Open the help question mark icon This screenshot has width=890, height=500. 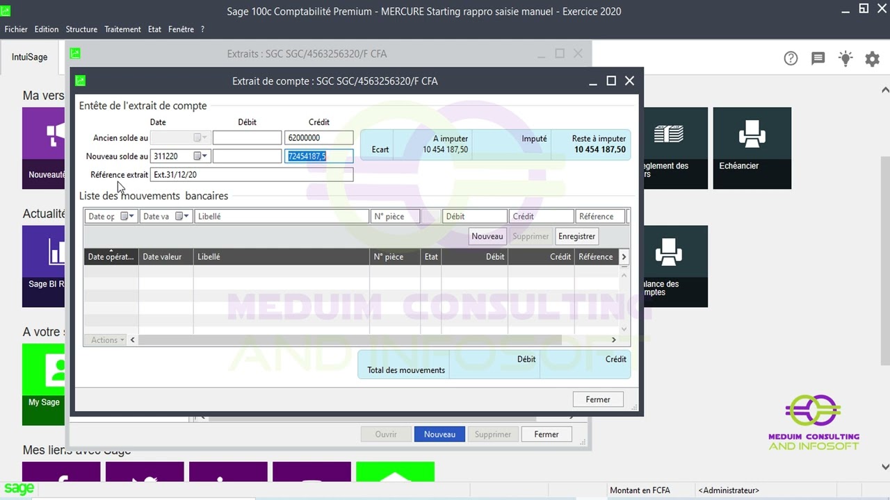tap(791, 58)
